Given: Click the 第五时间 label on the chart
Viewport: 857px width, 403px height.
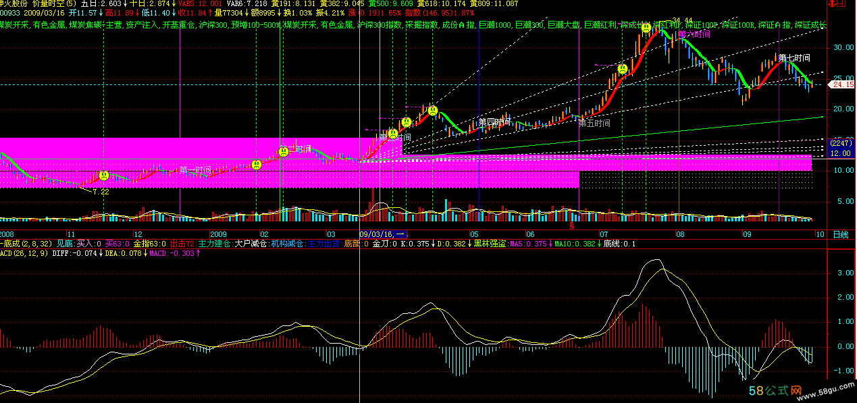Looking at the screenshot, I should pos(594,123).
